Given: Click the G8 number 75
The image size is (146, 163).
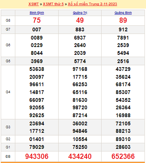Looking at the screenshot, I should tap(37, 20).
